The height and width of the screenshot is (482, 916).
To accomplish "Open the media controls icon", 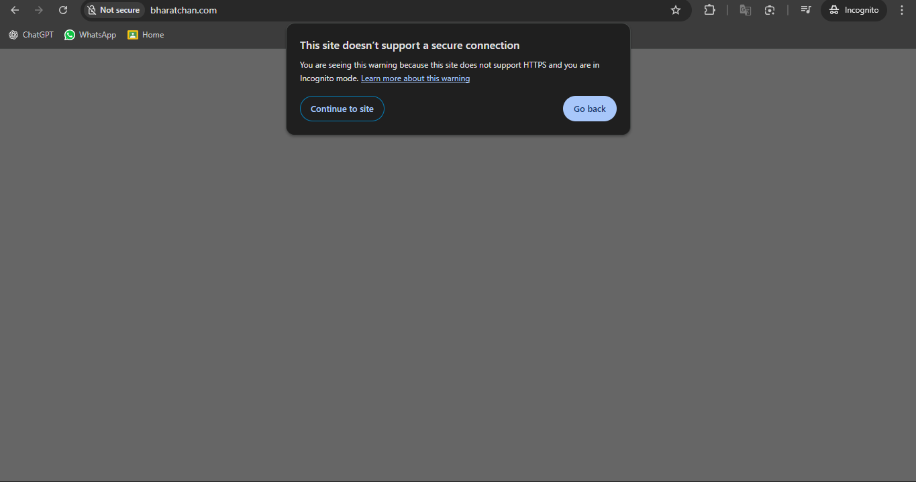I will click(806, 10).
